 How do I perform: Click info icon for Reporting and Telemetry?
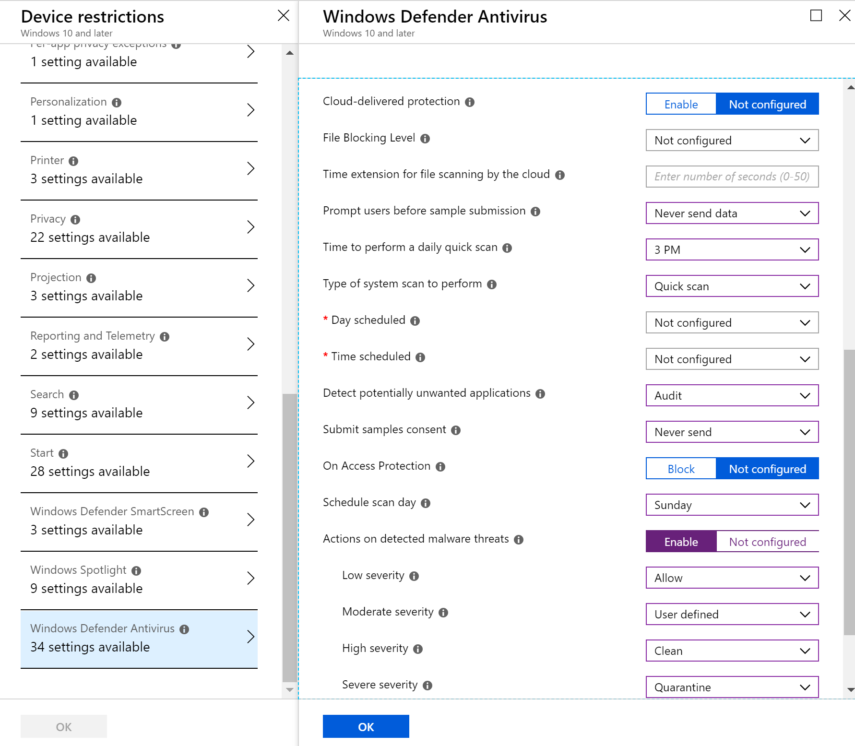pyautogui.click(x=165, y=337)
